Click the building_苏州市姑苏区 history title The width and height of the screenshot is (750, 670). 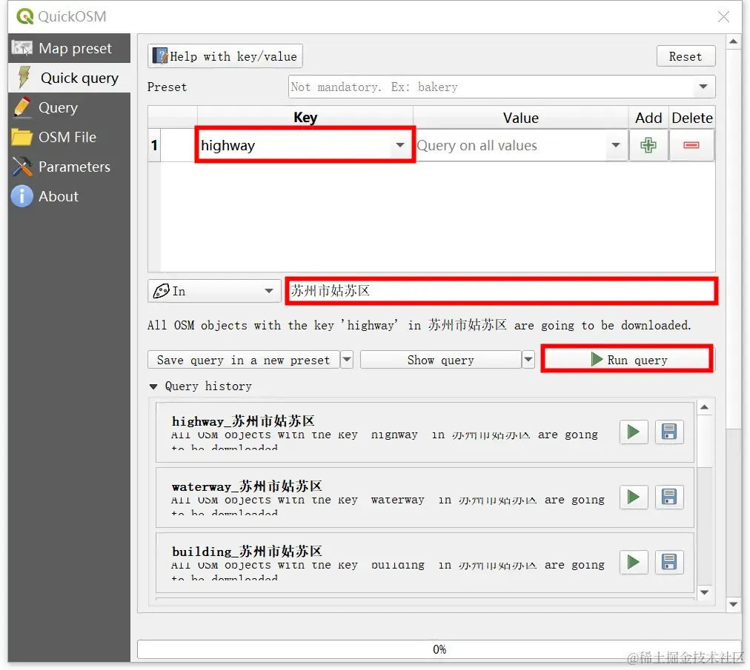pyautogui.click(x=247, y=551)
